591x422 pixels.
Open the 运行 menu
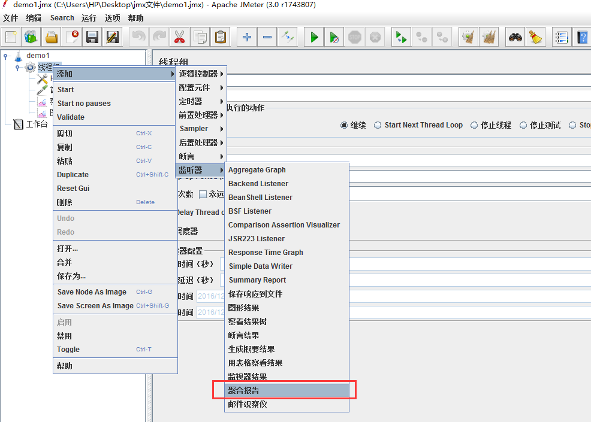pos(89,18)
